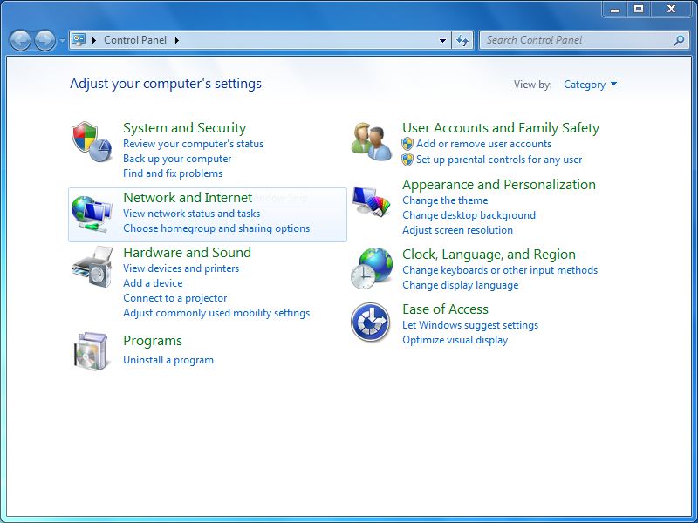Click shield icon beside Add or remove user accounts
Image resolution: width=698 pixels, height=523 pixels.
[x=407, y=144]
